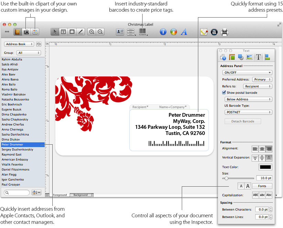Click the printer icon

coord(224,32)
